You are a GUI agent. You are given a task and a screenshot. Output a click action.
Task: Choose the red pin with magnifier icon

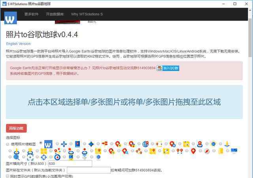pos(125,151)
